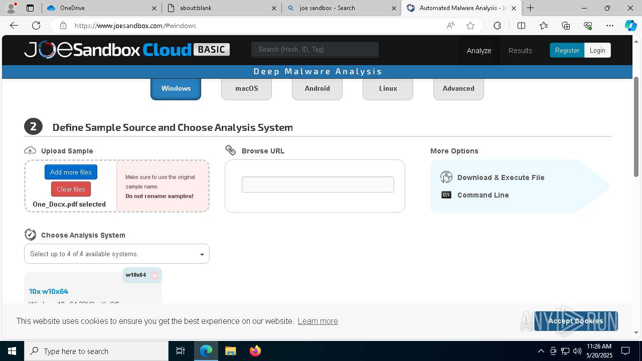Open volume control in system tray

coord(577,351)
